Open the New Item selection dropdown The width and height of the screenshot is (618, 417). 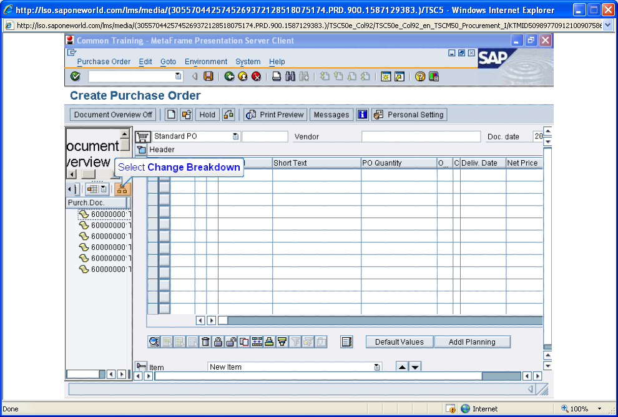[377, 367]
